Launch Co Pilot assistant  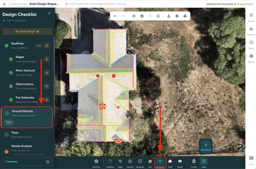[194, 163]
